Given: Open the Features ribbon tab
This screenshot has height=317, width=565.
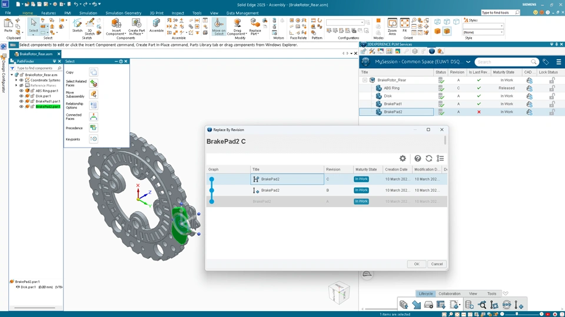Looking at the screenshot, I should [48, 13].
